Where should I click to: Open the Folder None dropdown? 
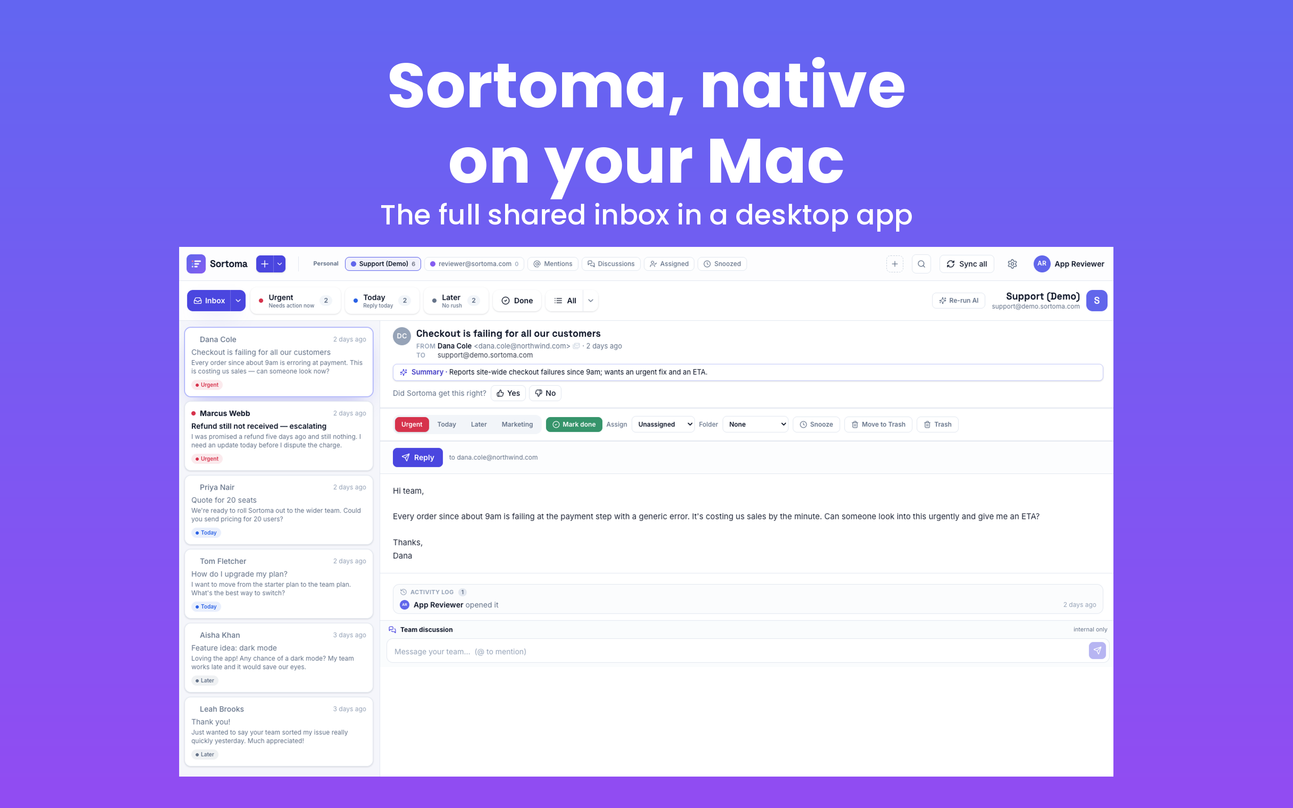pyautogui.click(x=756, y=424)
